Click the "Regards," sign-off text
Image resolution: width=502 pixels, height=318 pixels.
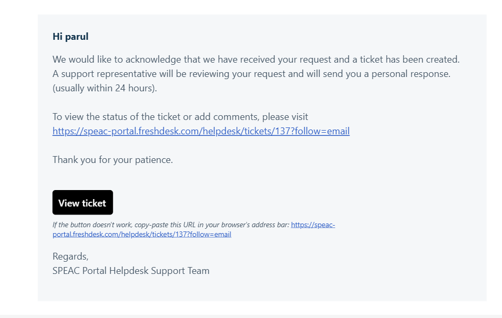click(70, 256)
